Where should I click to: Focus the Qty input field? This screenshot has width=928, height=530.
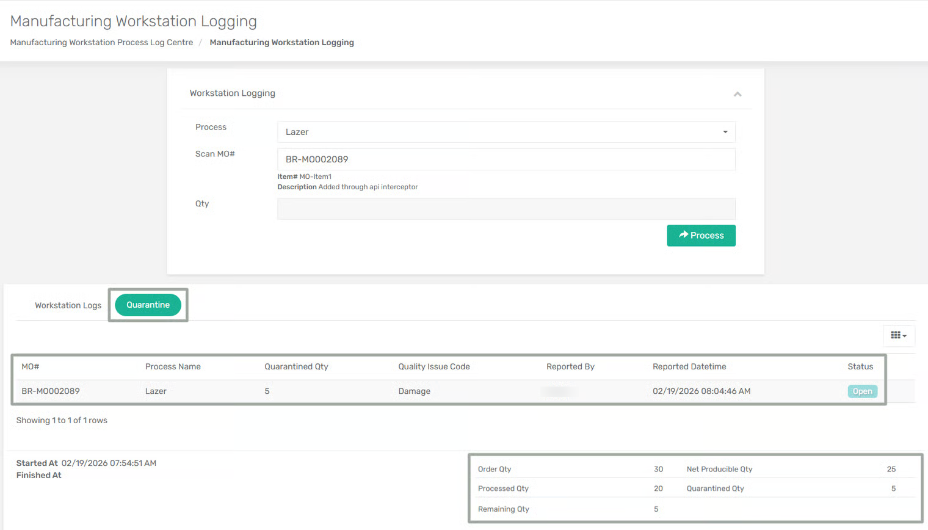(506, 209)
